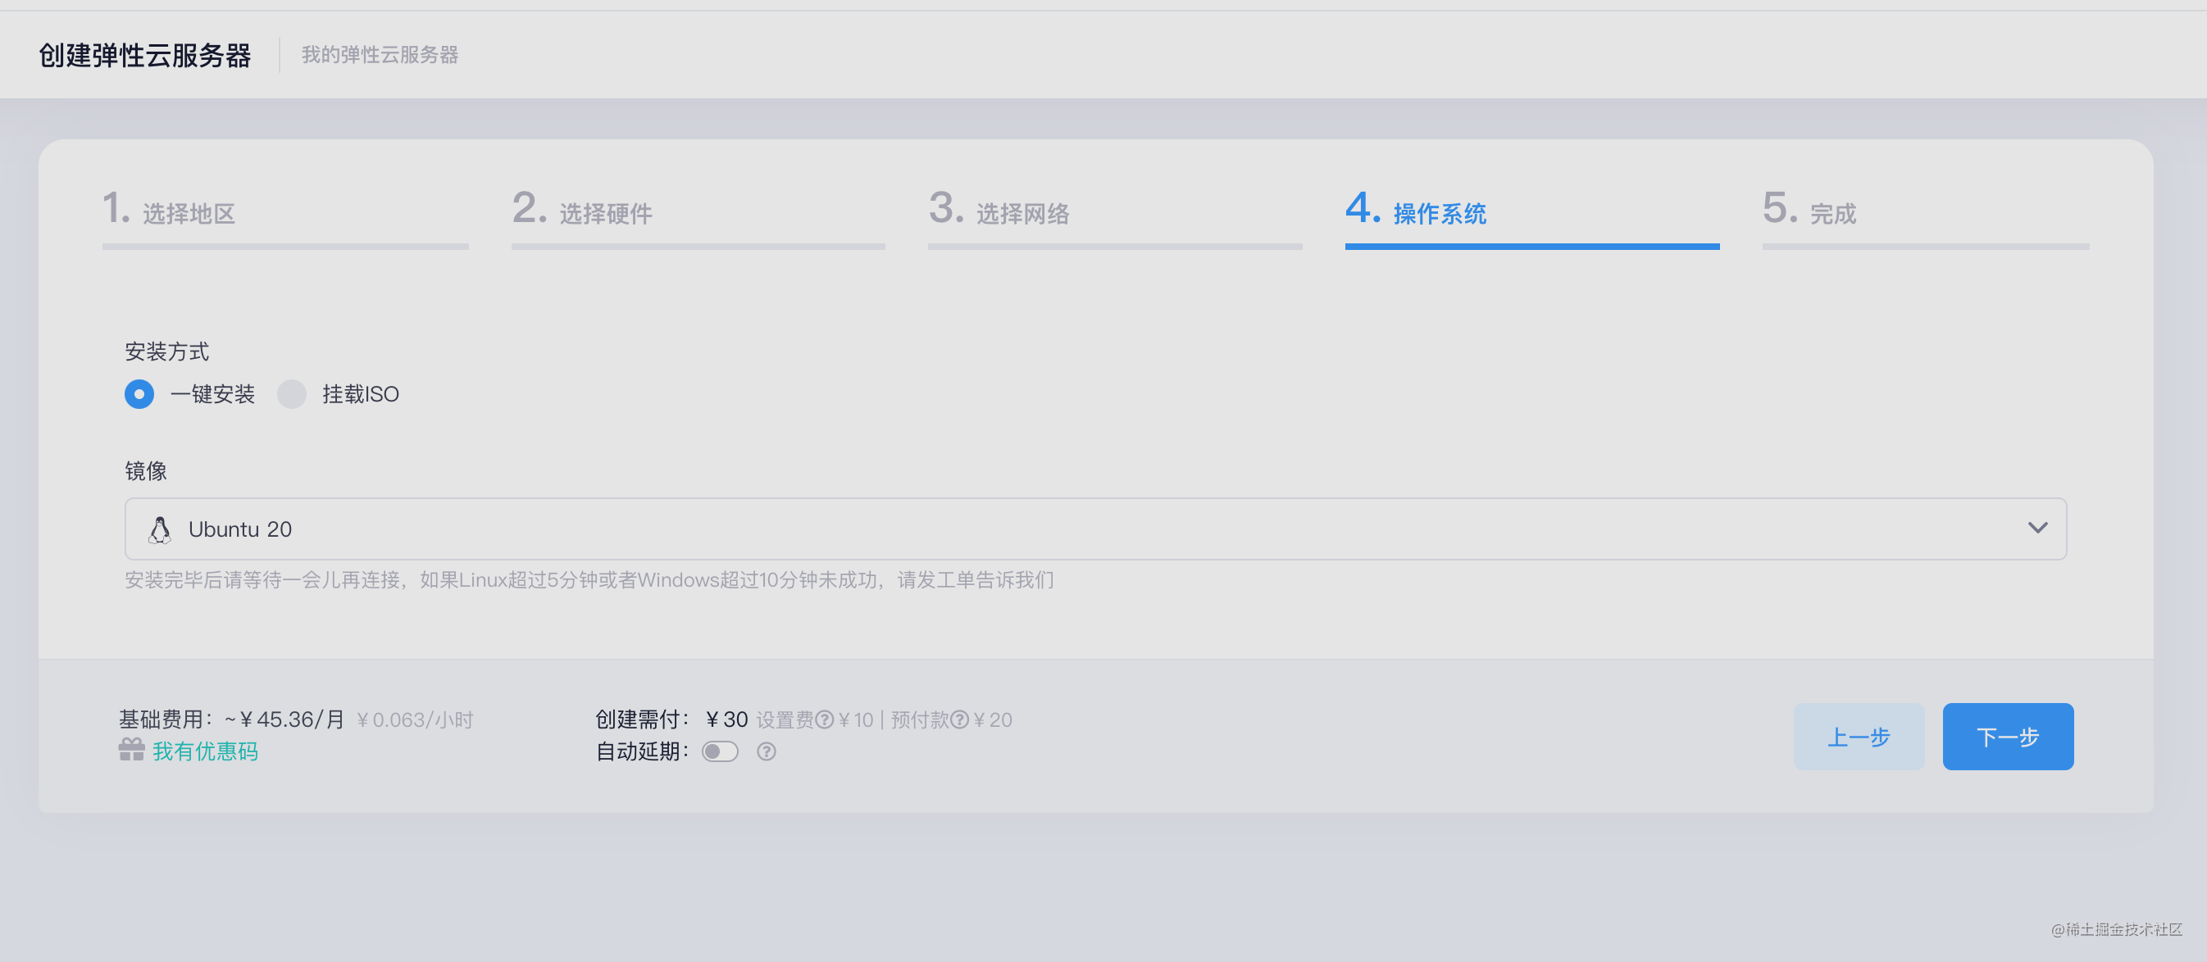The width and height of the screenshot is (2207, 962).
Task: Open the 我有优惠码 coupon link
Action: pos(205,751)
